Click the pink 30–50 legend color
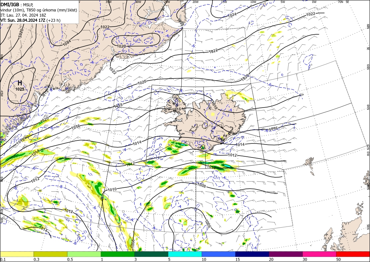The image size is (370, 262). pyautogui.click(x=320, y=254)
